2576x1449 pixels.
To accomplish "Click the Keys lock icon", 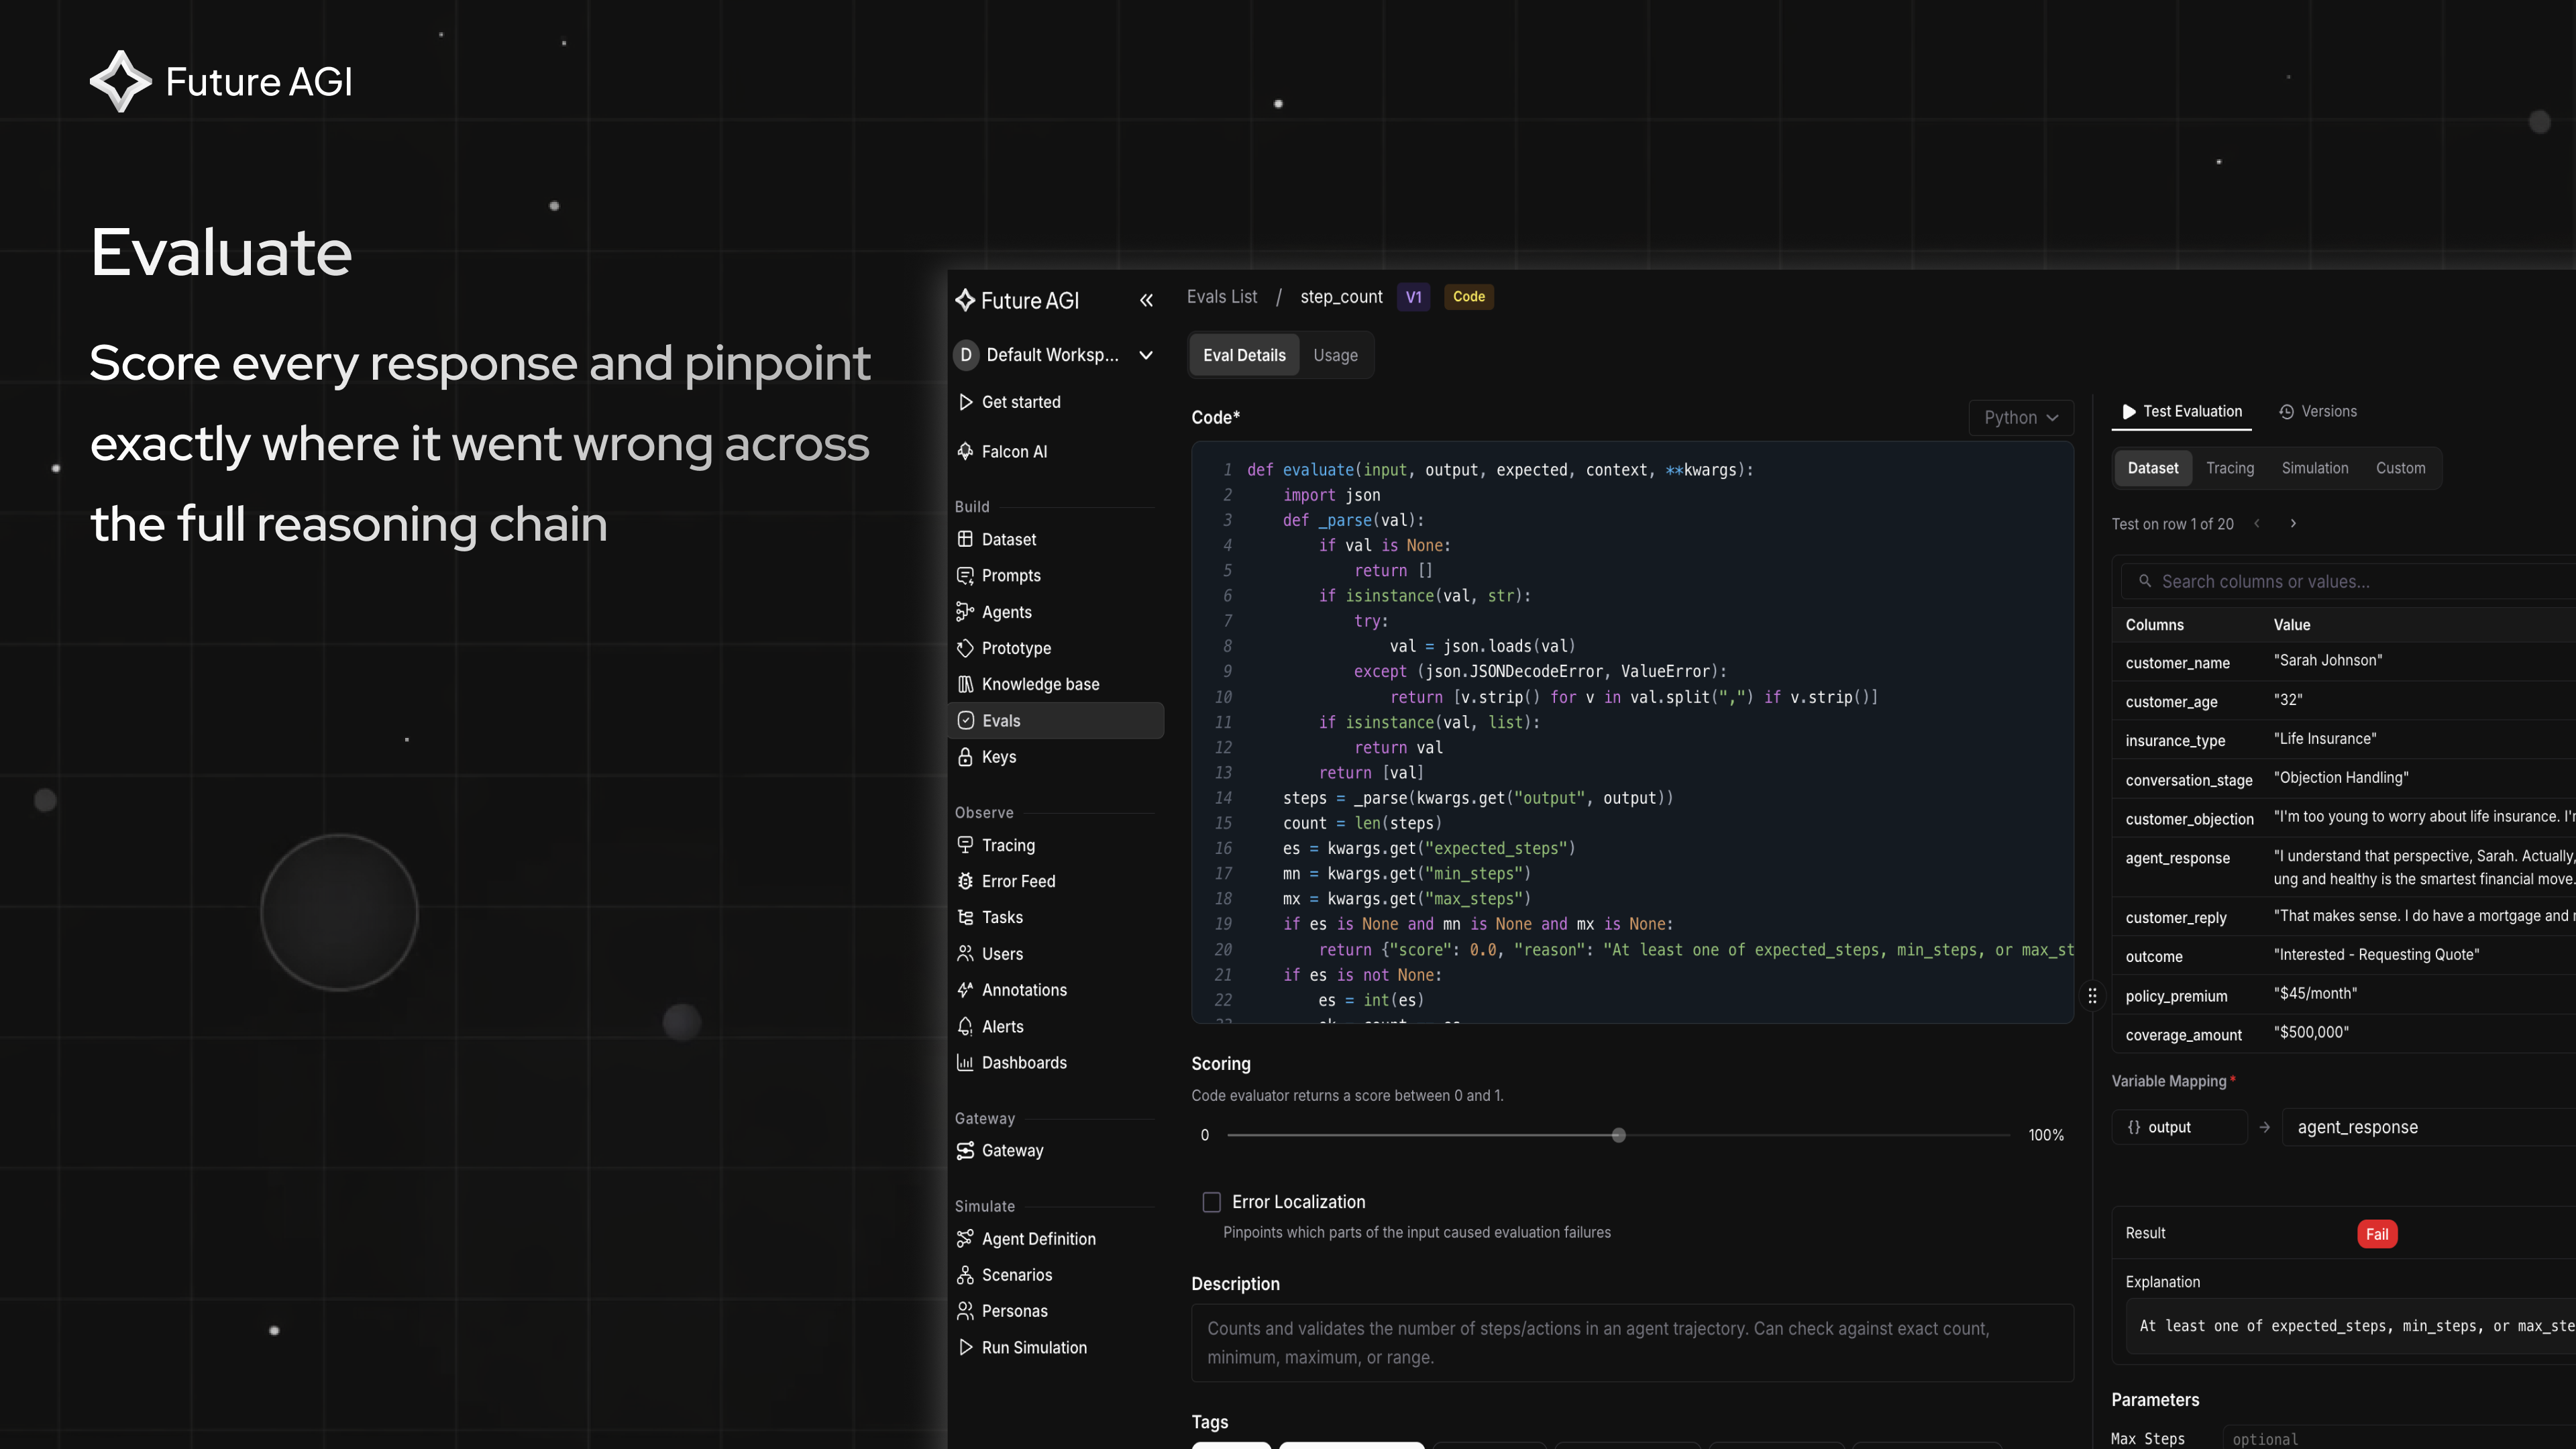I will pos(965,757).
